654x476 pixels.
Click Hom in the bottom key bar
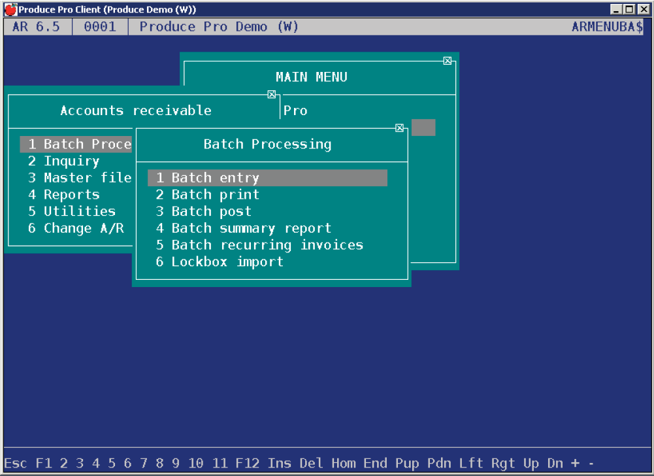click(x=344, y=463)
